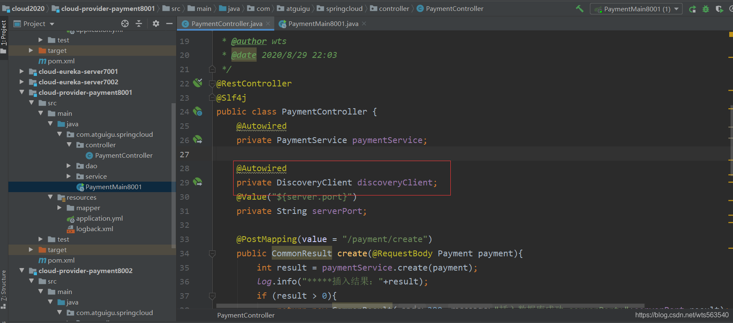
Task: Click the PaymentController tab class icon
Action: pyautogui.click(x=185, y=24)
